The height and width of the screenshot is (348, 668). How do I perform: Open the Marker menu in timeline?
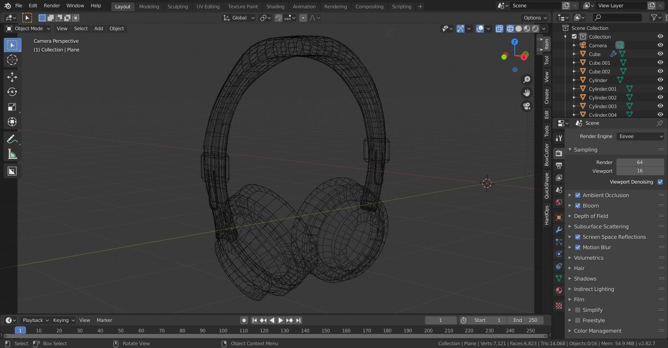[104, 320]
